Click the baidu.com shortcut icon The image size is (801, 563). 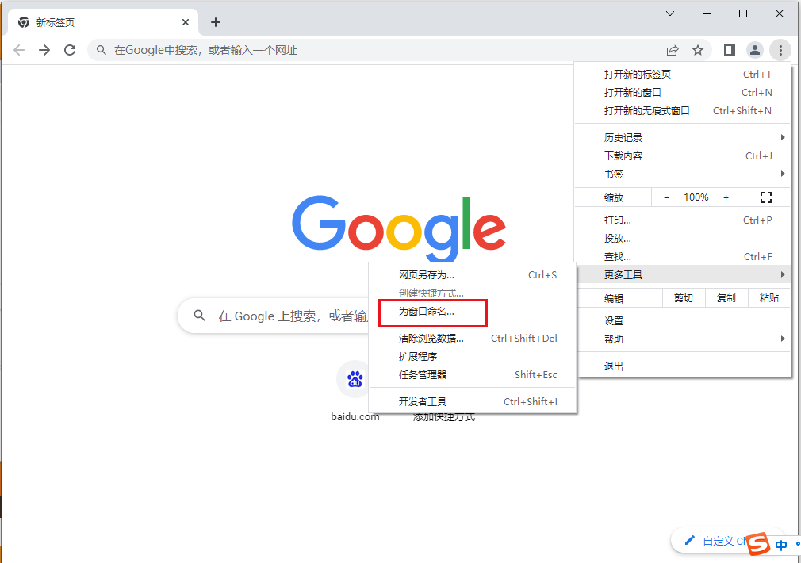click(x=355, y=379)
